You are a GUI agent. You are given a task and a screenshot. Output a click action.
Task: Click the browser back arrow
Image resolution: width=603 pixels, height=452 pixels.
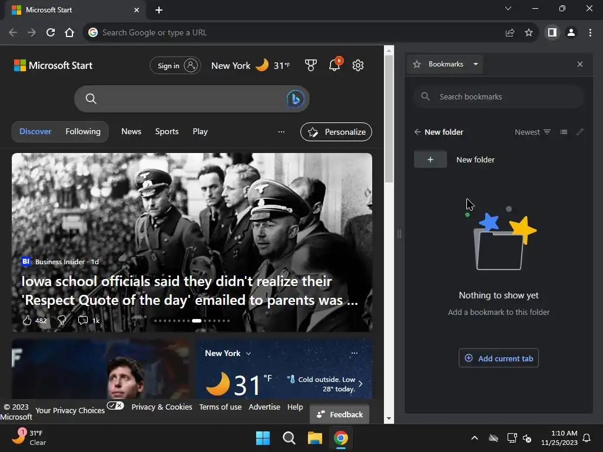13,33
